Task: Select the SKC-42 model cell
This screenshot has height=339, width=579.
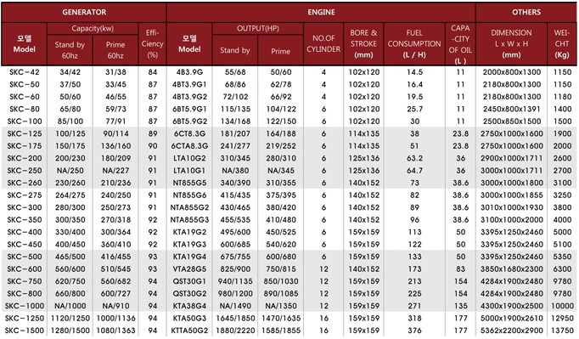Action: click(x=25, y=72)
